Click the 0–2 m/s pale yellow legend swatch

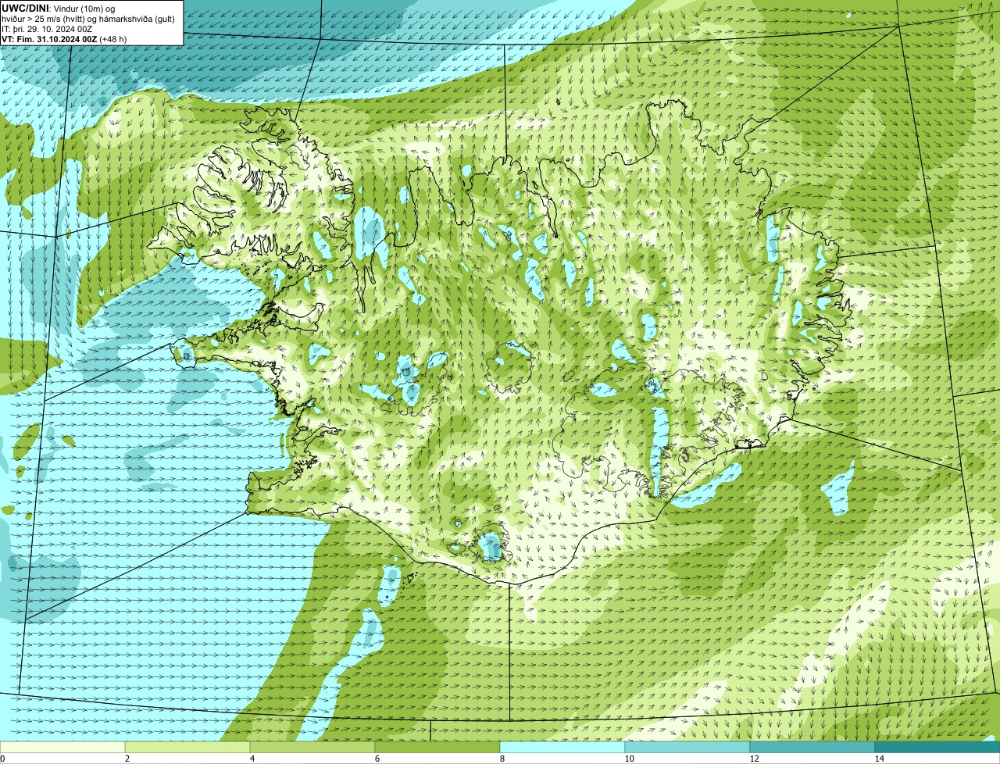coord(62,747)
